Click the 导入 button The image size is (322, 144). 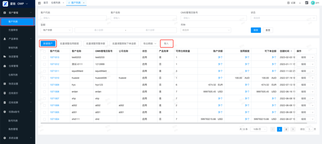(x=166, y=44)
